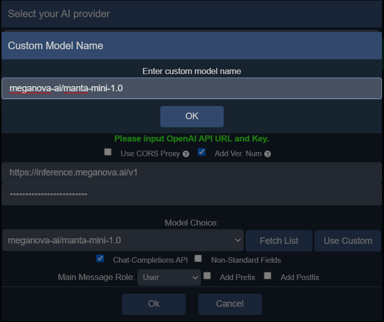This screenshot has width=384, height=322.
Task: Click the Custom Model Name title bar
Action: coord(192,46)
